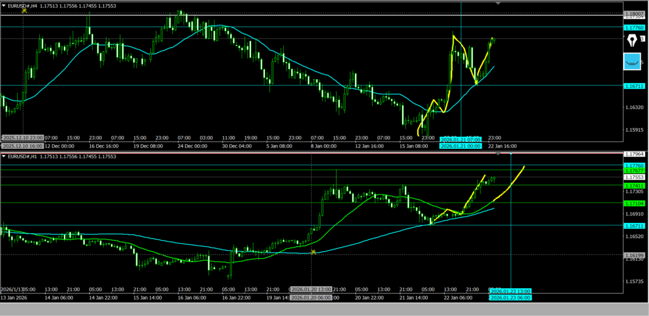Select the cyan 1.17760 price label on H4
Screen dimensions: 649x316
634,27
